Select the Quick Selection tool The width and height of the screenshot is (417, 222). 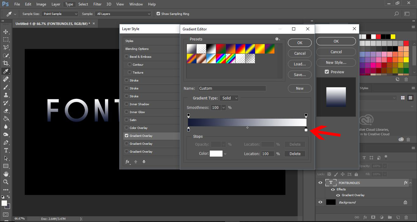(5, 55)
